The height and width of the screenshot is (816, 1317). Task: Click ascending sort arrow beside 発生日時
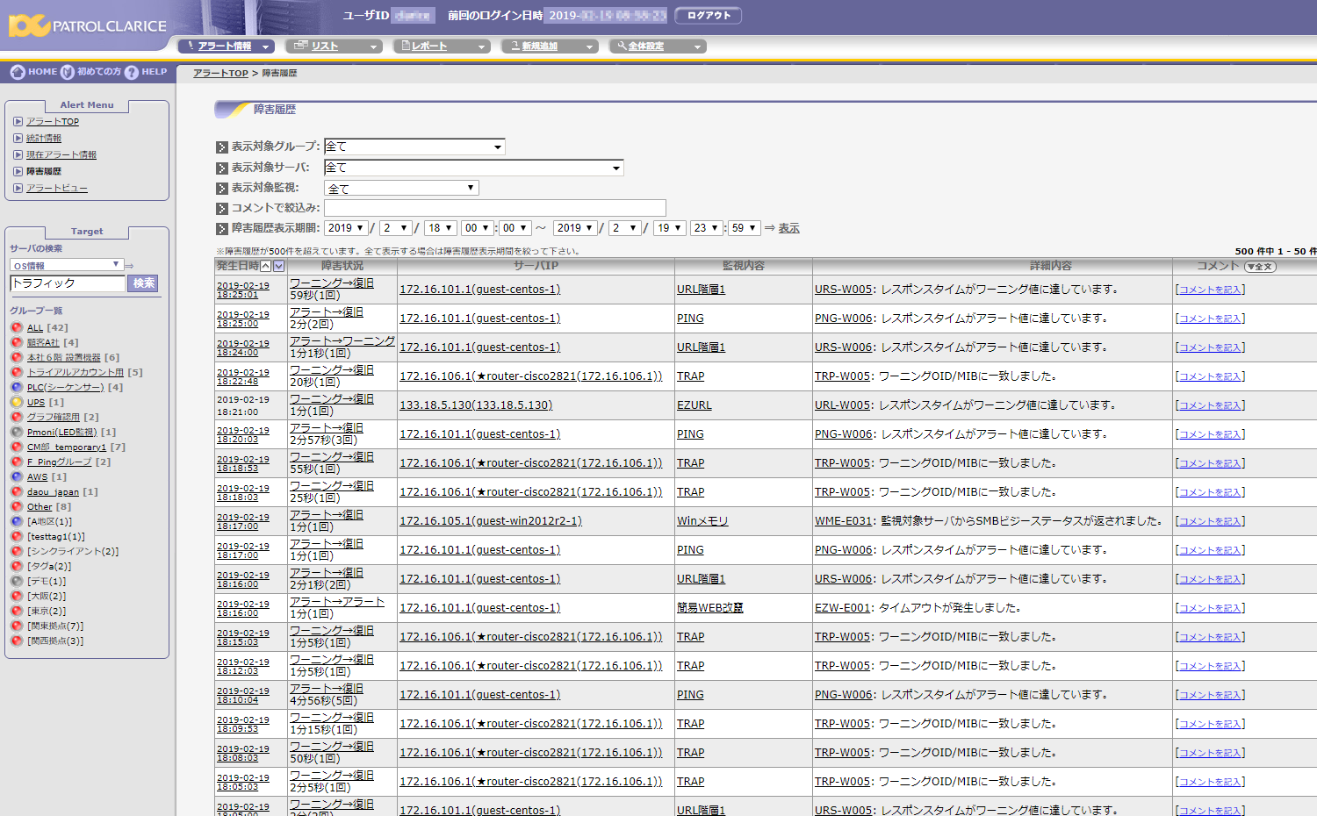pos(266,266)
